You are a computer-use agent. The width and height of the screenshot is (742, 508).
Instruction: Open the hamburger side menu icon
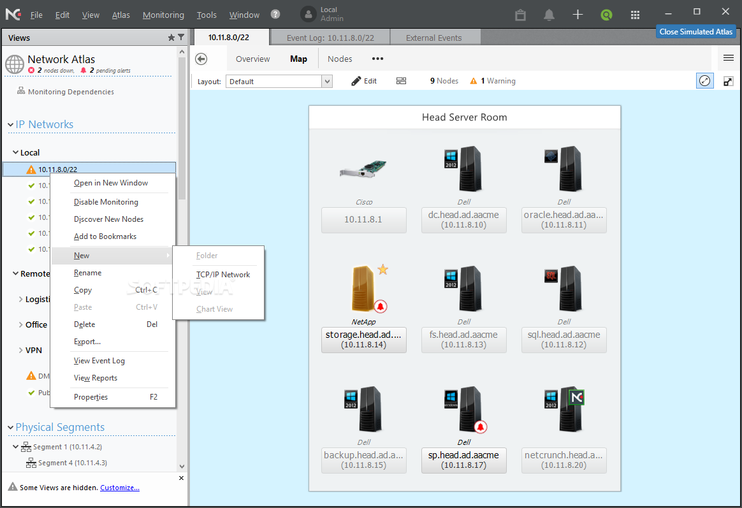point(728,58)
